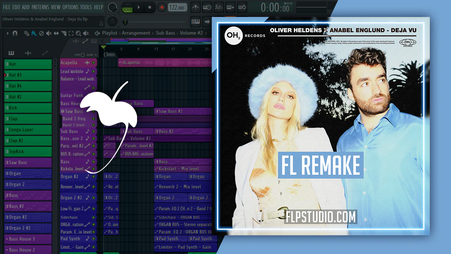Click the master volume knob
Viewport: 451px width, 254px height.
tap(112, 7)
